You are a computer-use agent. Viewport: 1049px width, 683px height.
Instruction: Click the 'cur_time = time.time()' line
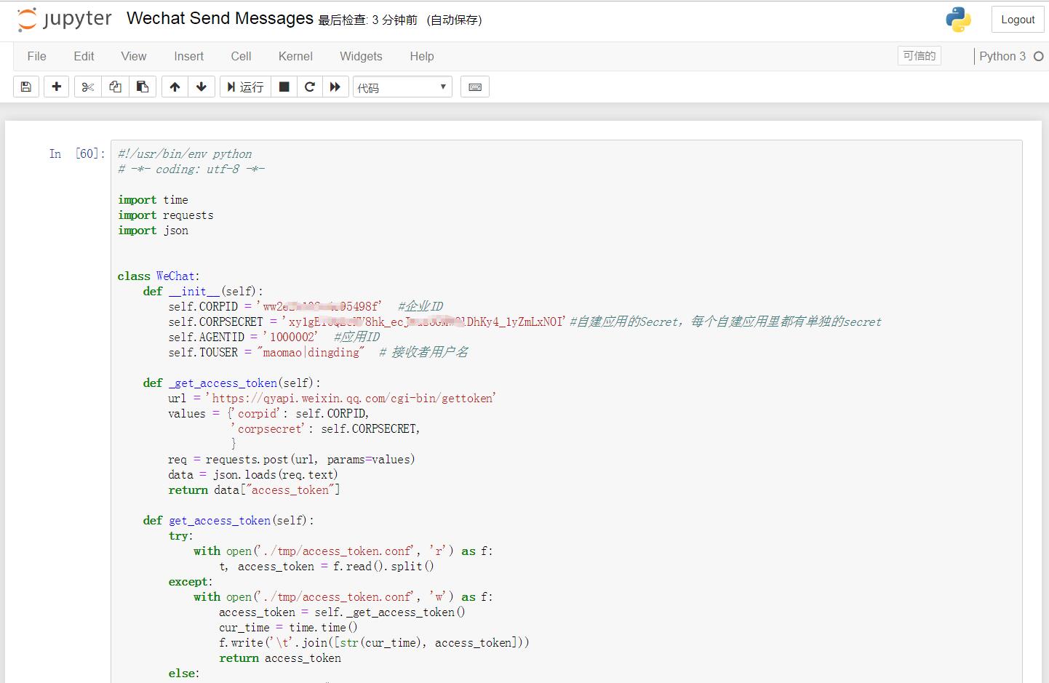coord(288,627)
